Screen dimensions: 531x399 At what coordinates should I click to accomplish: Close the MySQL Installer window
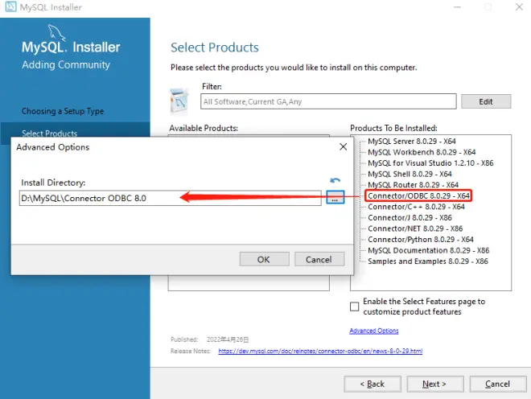(519, 6)
